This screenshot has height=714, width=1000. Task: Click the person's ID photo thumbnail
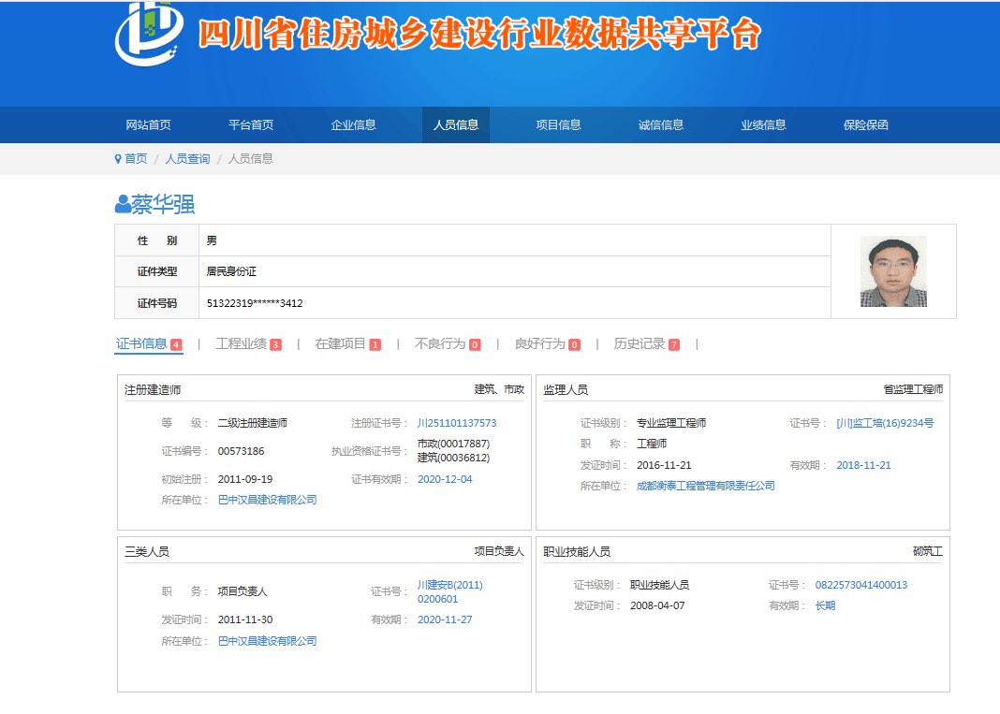(893, 271)
